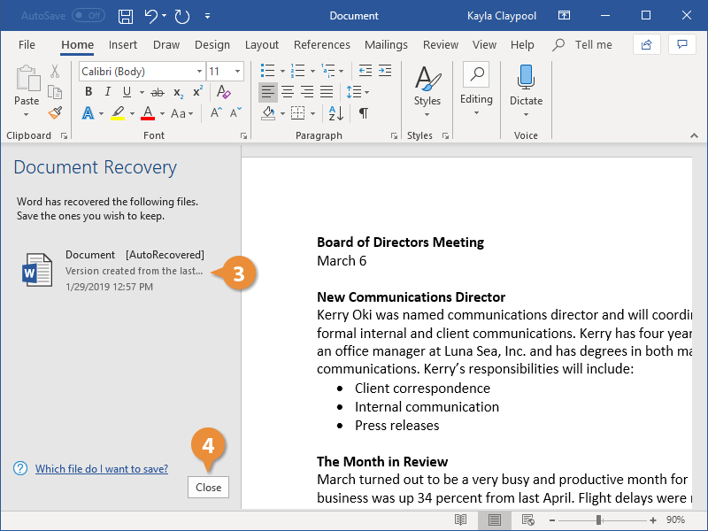Expand the Styles gallery dropdown
708x531 pixels.
[427, 115]
